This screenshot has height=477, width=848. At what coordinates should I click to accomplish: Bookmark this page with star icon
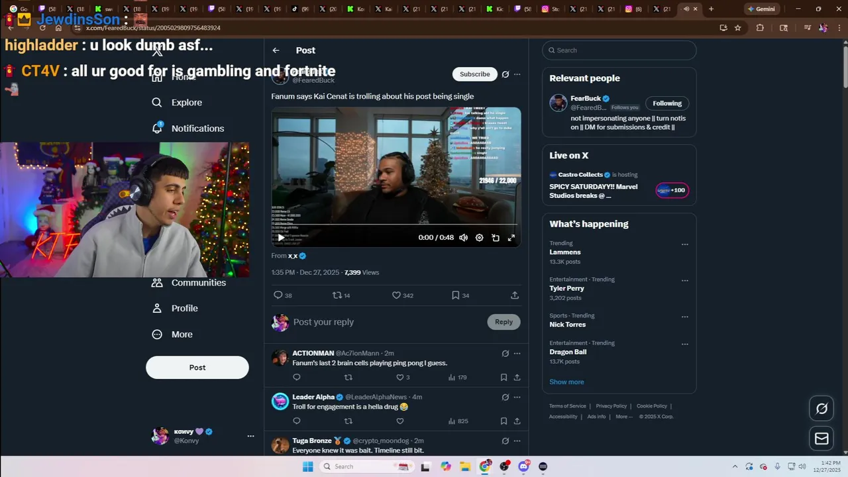tap(737, 28)
